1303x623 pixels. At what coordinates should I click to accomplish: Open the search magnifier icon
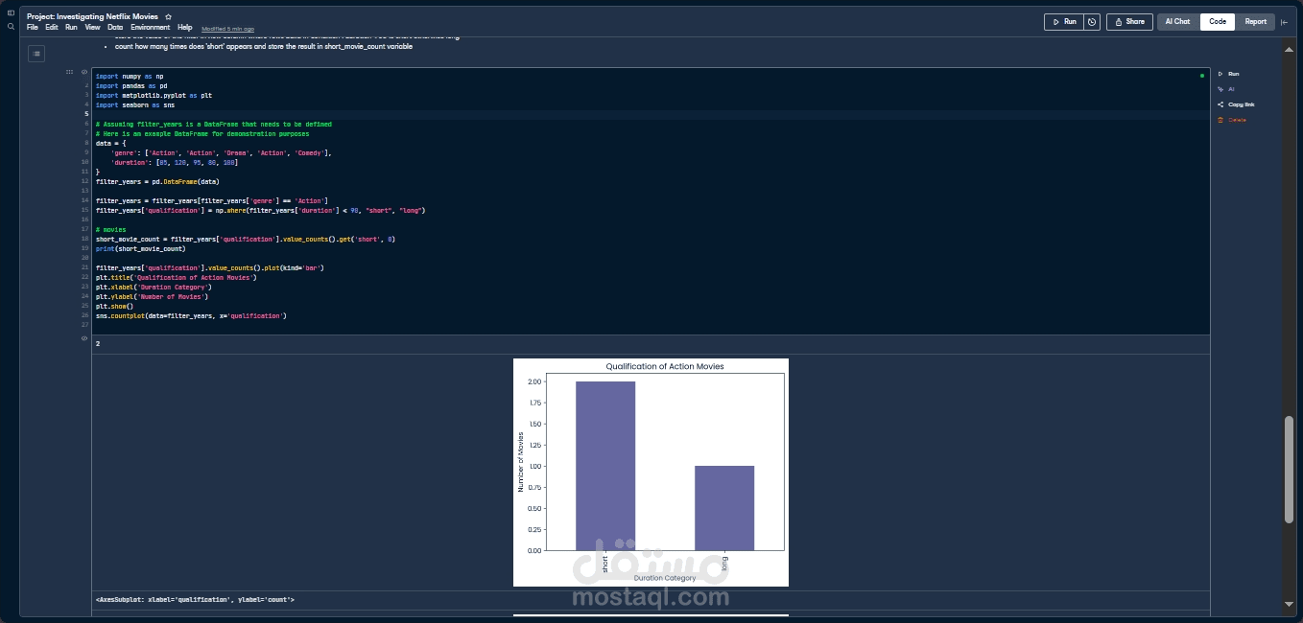(x=11, y=27)
